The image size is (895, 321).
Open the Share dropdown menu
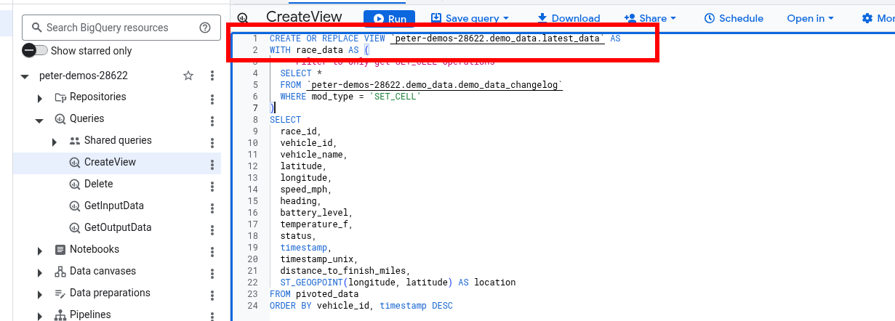(x=650, y=18)
